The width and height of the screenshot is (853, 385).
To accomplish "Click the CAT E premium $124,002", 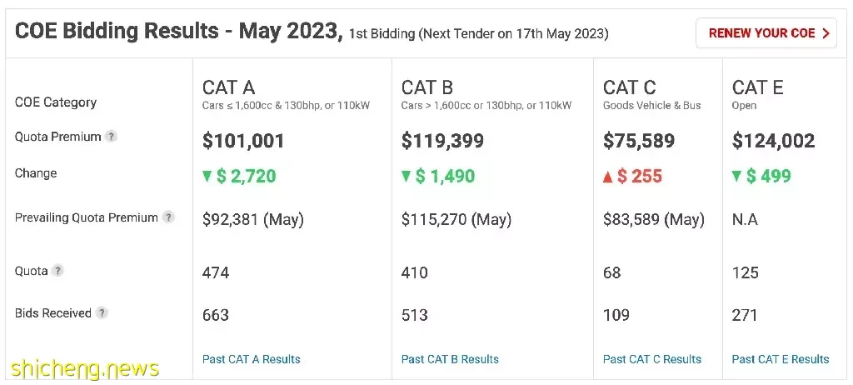I will coord(774,141).
